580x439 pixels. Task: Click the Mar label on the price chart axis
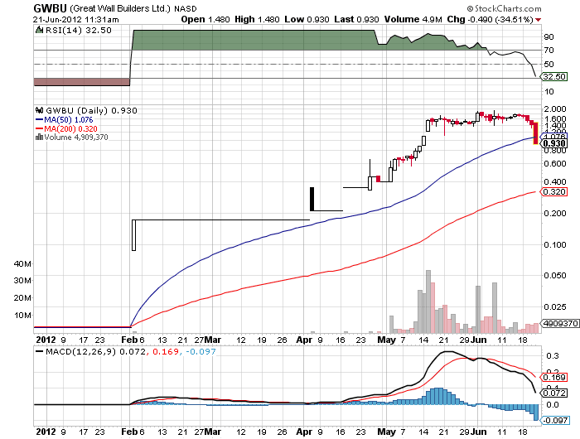(213, 340)
